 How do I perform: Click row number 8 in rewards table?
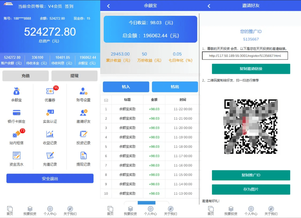(x=106, y=175)
